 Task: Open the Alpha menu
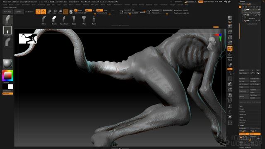5,5
